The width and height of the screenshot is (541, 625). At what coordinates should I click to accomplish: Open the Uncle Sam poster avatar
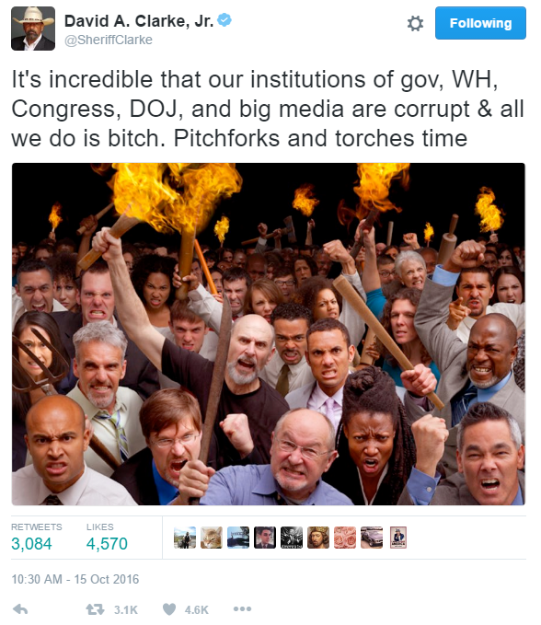[x=398, y=538]
